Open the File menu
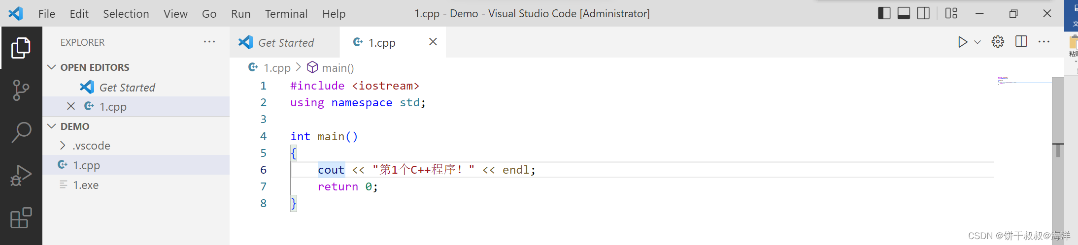This screenshot has height=245, width=1078. [47, 14]
